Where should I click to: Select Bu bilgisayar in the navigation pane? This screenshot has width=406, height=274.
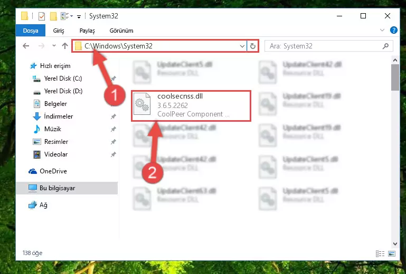67,188
